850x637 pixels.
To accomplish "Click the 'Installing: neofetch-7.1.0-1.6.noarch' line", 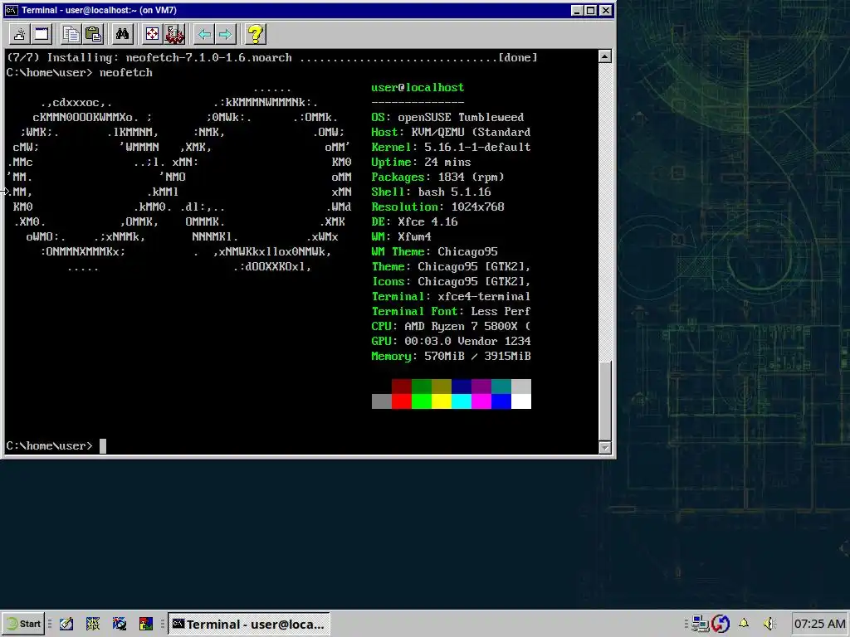I will (272, 57).
